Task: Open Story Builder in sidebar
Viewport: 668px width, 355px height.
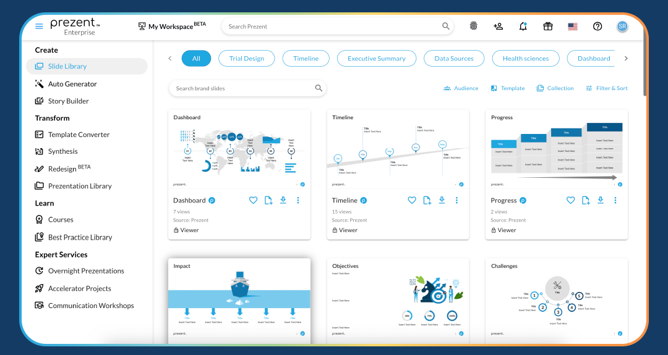Action: pos(62,101)
